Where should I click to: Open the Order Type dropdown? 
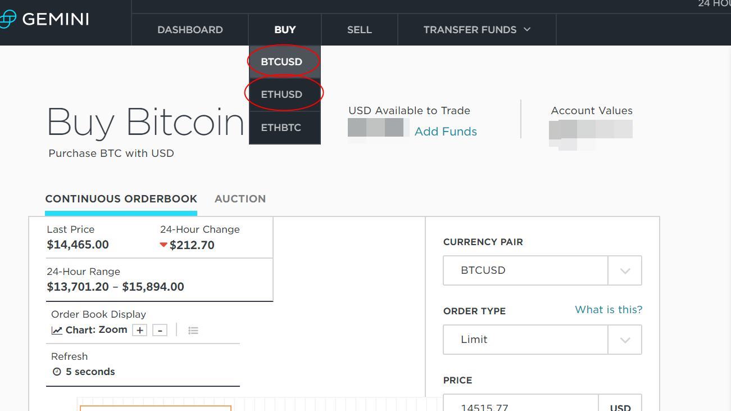(x=624, y=340)
